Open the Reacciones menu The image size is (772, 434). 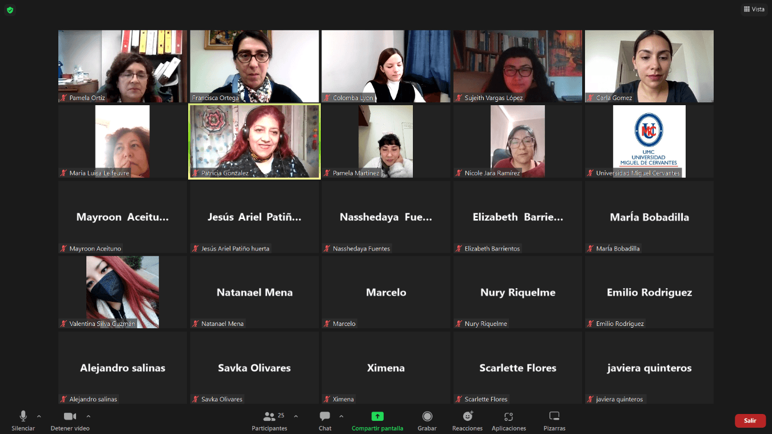pos(467,421)
